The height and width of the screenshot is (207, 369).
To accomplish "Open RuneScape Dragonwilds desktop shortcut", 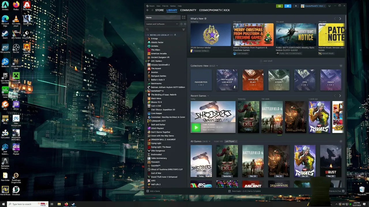I will click(x=16, y=178).
